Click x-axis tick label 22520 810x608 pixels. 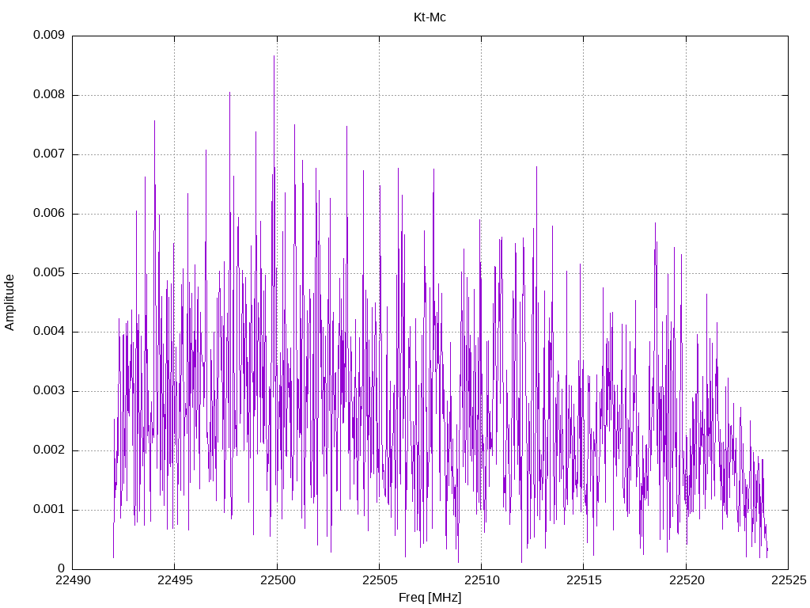pos(687,580)
